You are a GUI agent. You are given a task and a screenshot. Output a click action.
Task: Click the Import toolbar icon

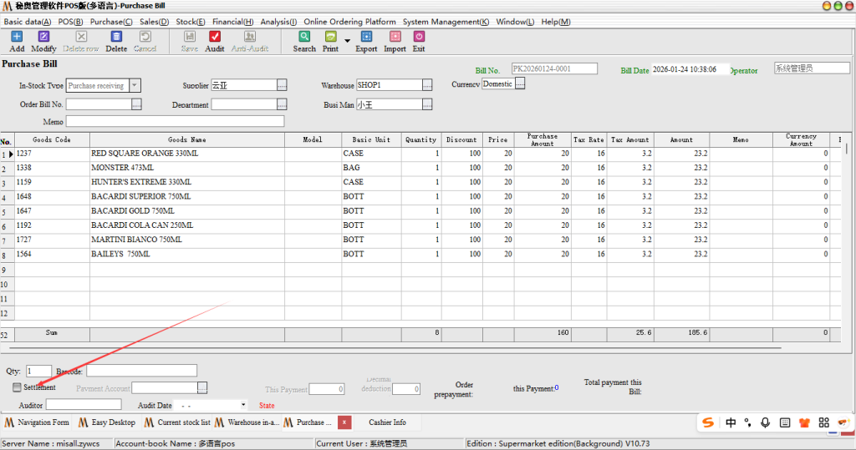395,37
